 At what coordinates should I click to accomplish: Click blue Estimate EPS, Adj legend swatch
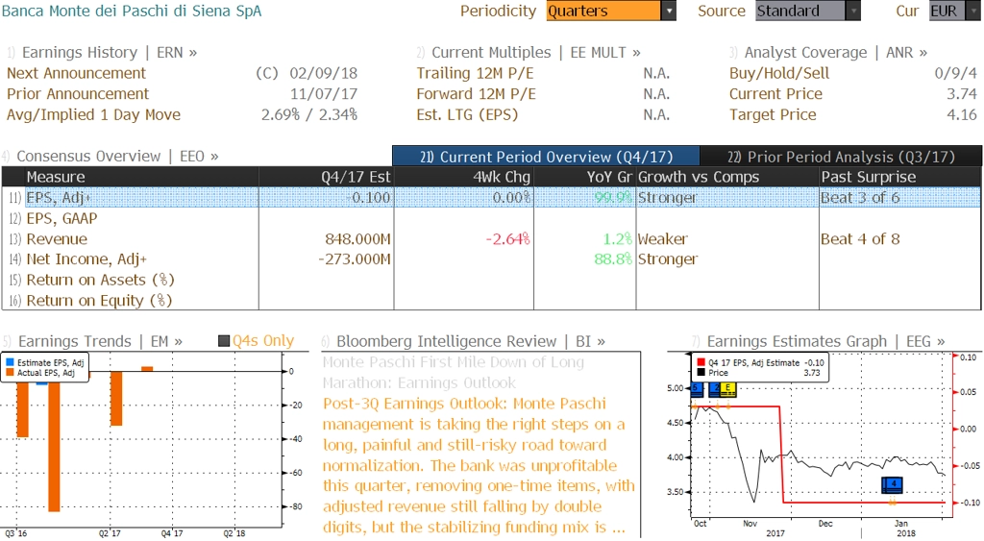tap(10, 363)
